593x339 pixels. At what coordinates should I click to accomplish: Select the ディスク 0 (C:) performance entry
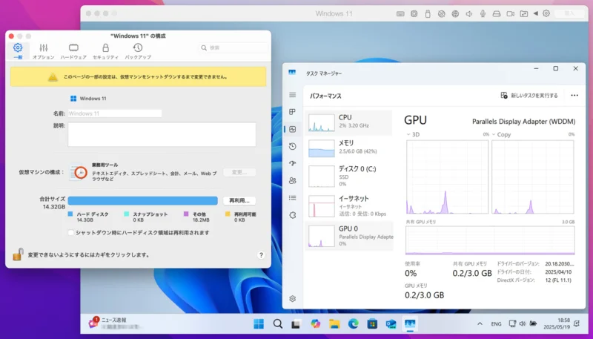(348, 177)
